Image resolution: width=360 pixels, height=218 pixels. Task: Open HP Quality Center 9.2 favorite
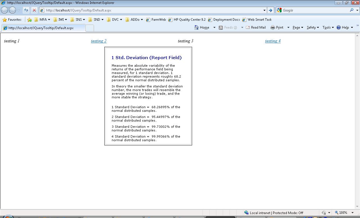pos(187,20)
